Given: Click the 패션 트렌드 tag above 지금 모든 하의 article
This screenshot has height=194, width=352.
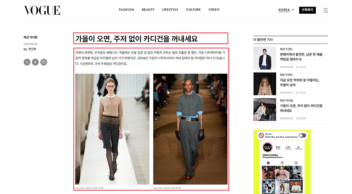Looking at the screenshot, I should click(287, 75).
